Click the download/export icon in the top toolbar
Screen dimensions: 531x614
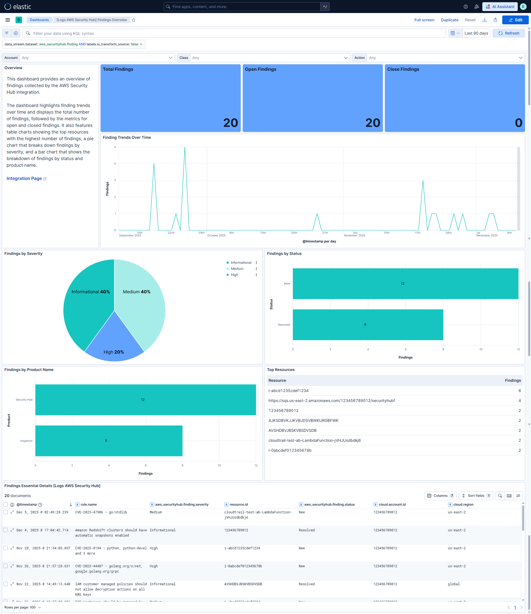click(485, 20)
